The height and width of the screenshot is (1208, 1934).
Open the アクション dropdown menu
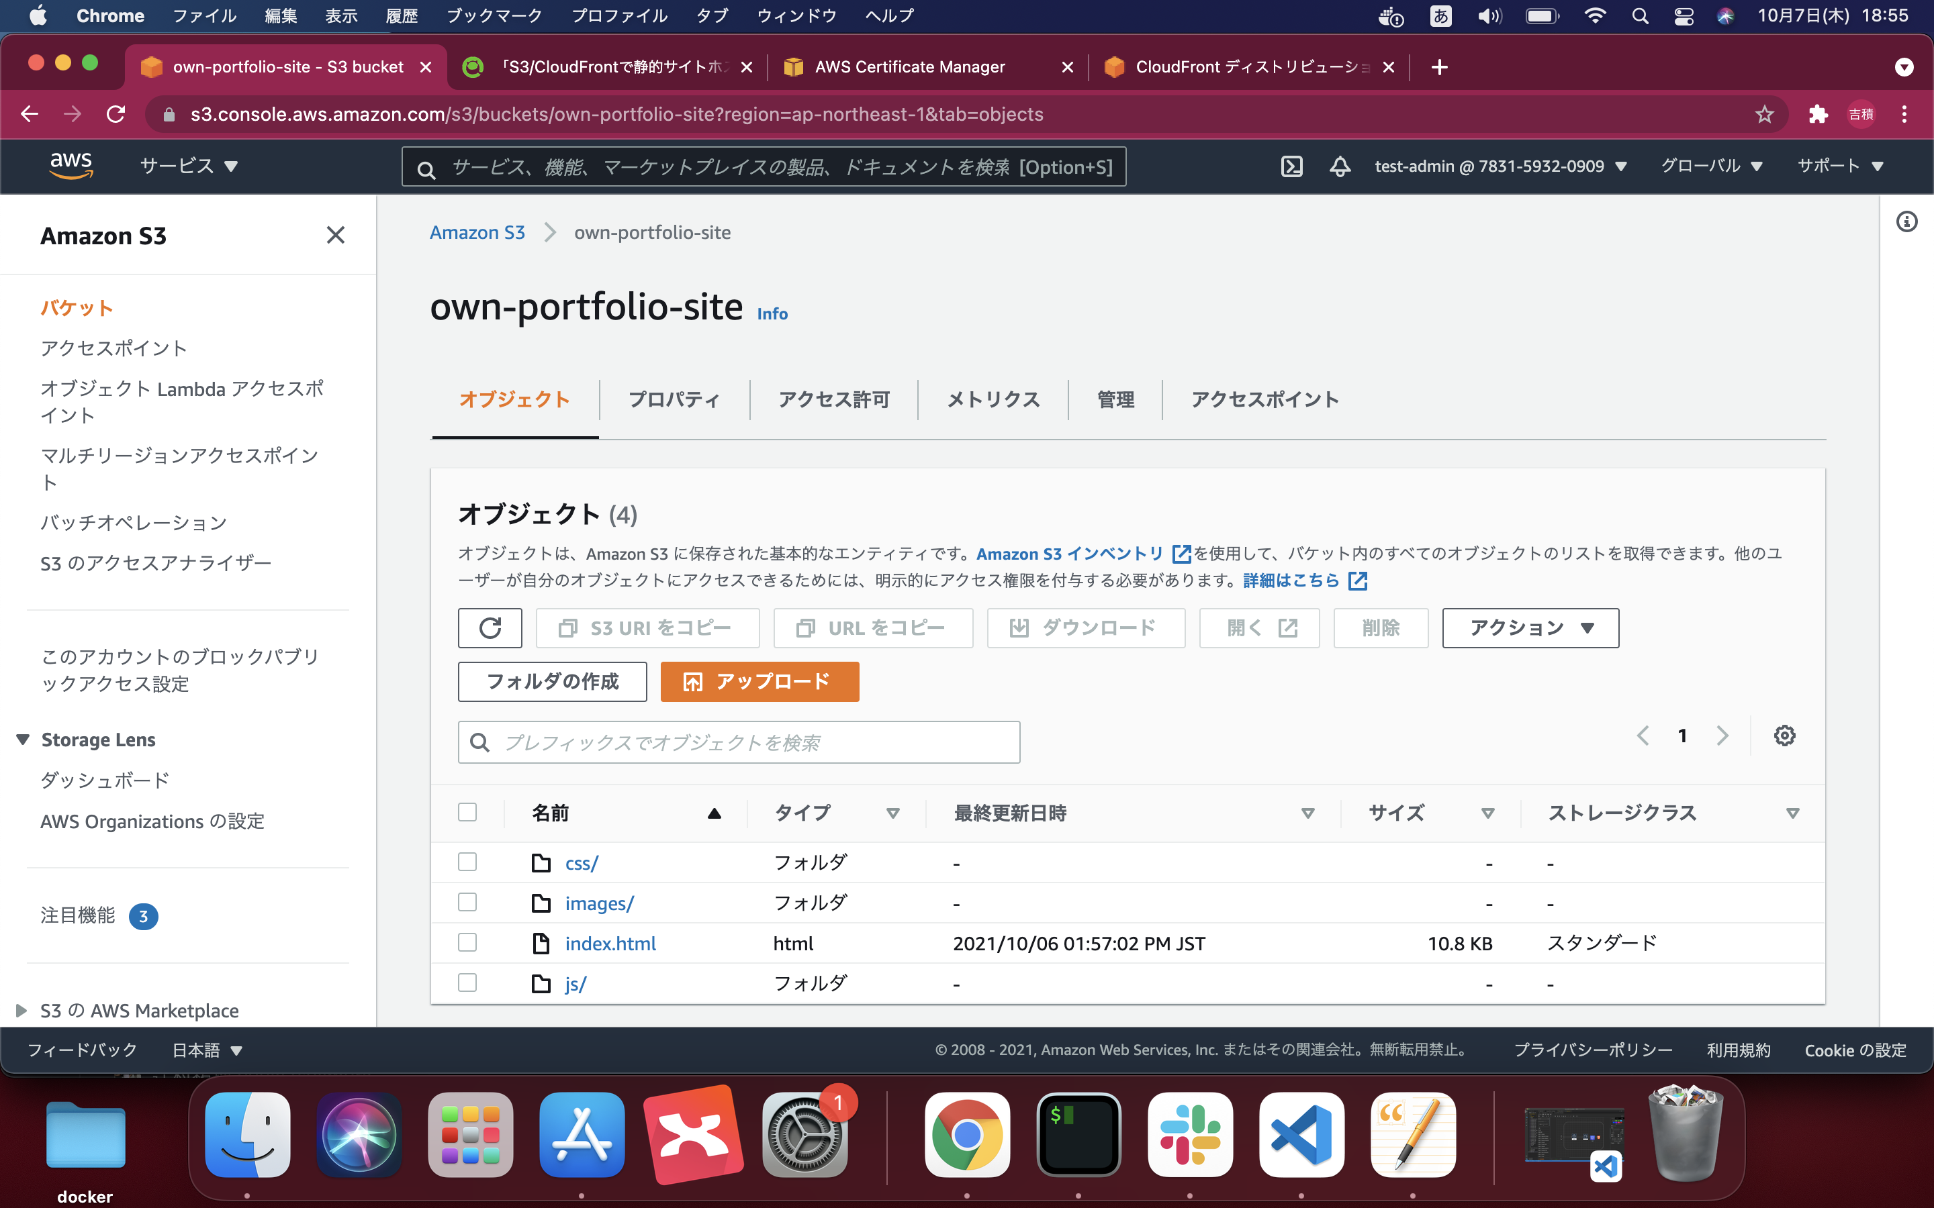click(x=1530, y=627)
